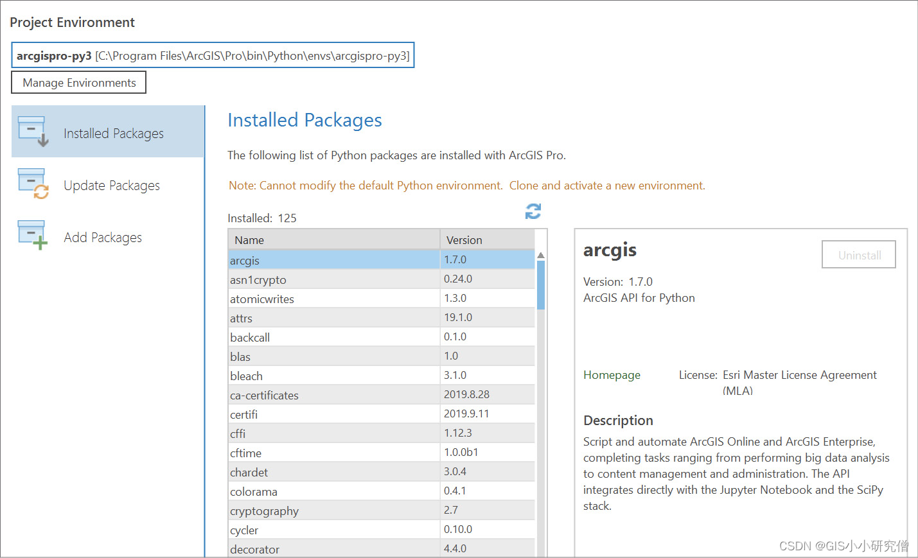Select the decorator package
The width and height of the screenshot is (918, 558).
[x=382, y=548]
